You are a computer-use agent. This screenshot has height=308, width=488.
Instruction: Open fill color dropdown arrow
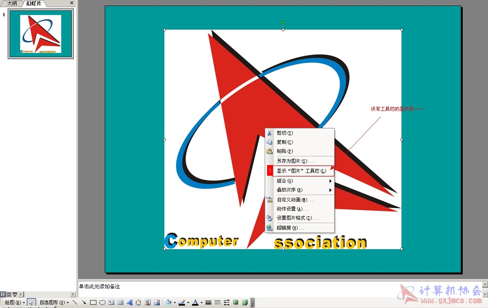175,303
